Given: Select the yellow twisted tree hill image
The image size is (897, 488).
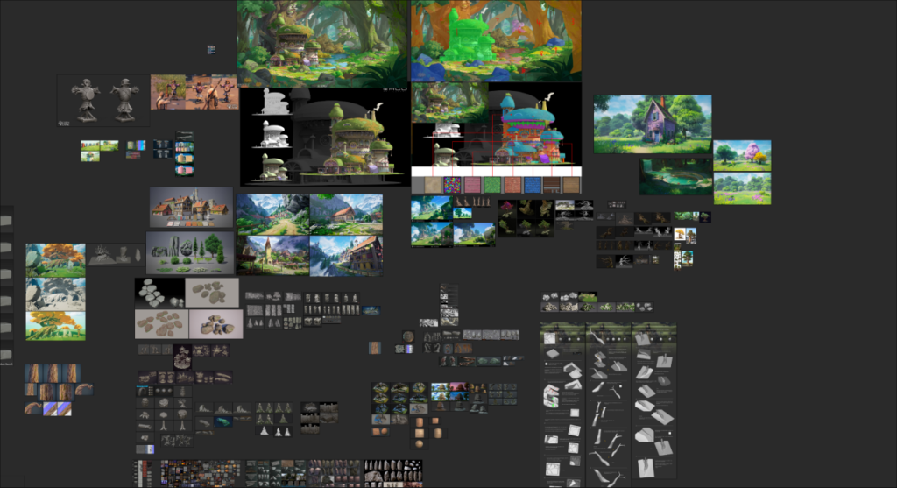Looking at the screenshot, I should point(55,326).
